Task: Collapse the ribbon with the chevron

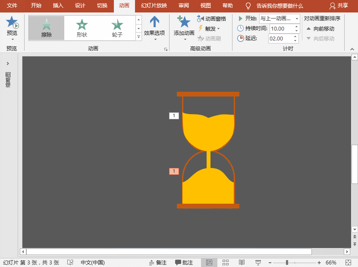Action: click(352, 49)
